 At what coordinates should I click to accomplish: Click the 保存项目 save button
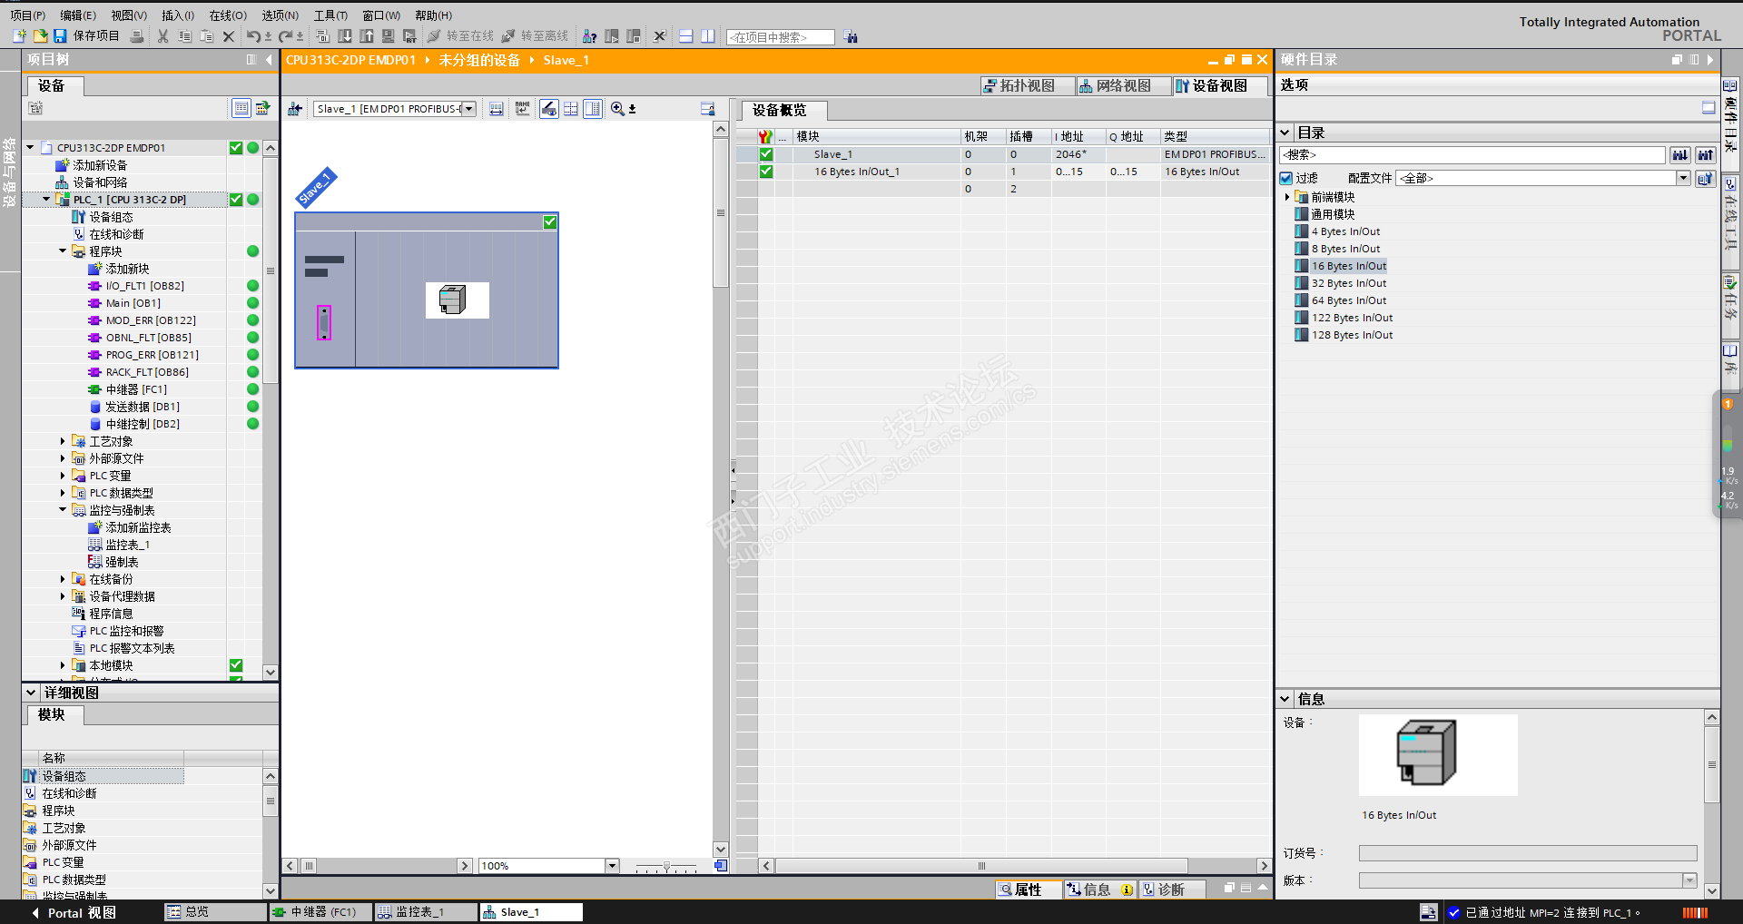tap(86, 36)
